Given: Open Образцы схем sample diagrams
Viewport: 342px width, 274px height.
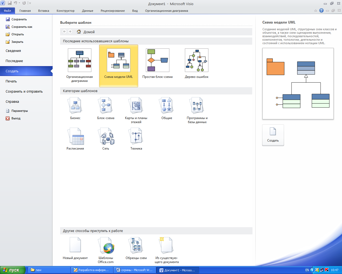Looking at the screenshot, I should (x=136, y=248).
